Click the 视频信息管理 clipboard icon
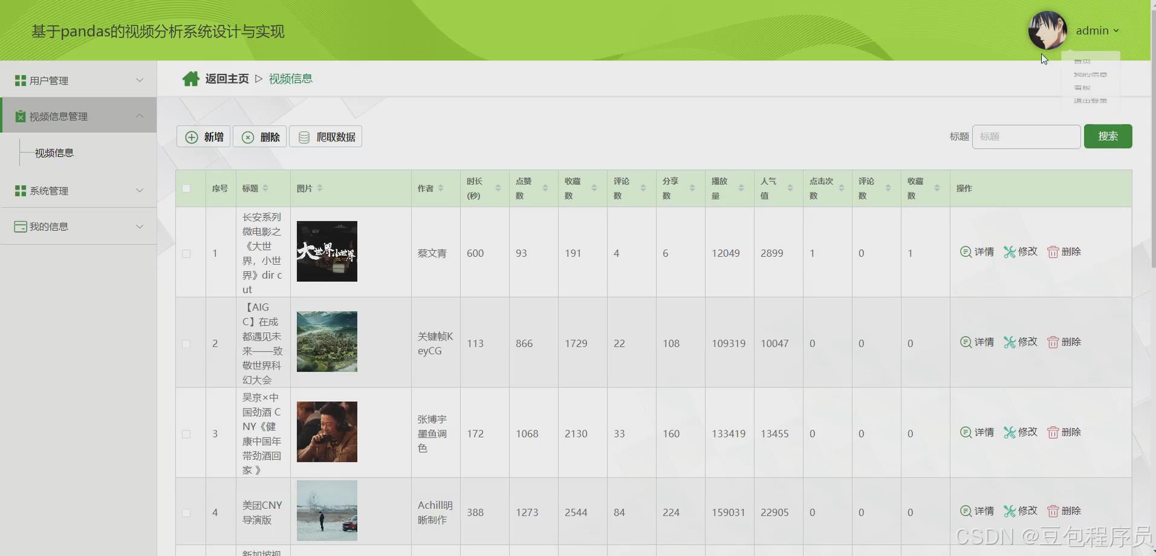This screenshot has height=556, width=1156. click(21, 116)
